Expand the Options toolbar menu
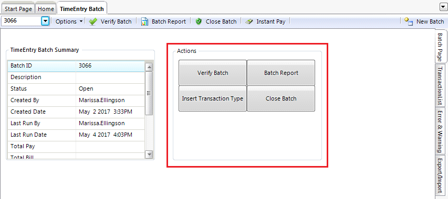This screenshot has height=199, width=448. pyautogui.click(x=69, y=21)
